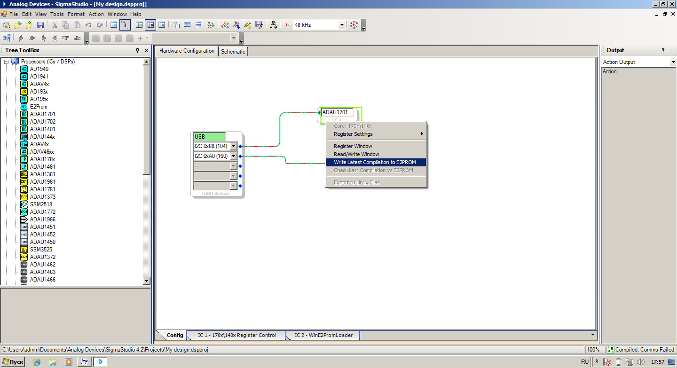The height and width of the screenshot is (368, 677).
Task: Click the Propagate Sample Rate icon after 48 kHz
Action: 354,25
